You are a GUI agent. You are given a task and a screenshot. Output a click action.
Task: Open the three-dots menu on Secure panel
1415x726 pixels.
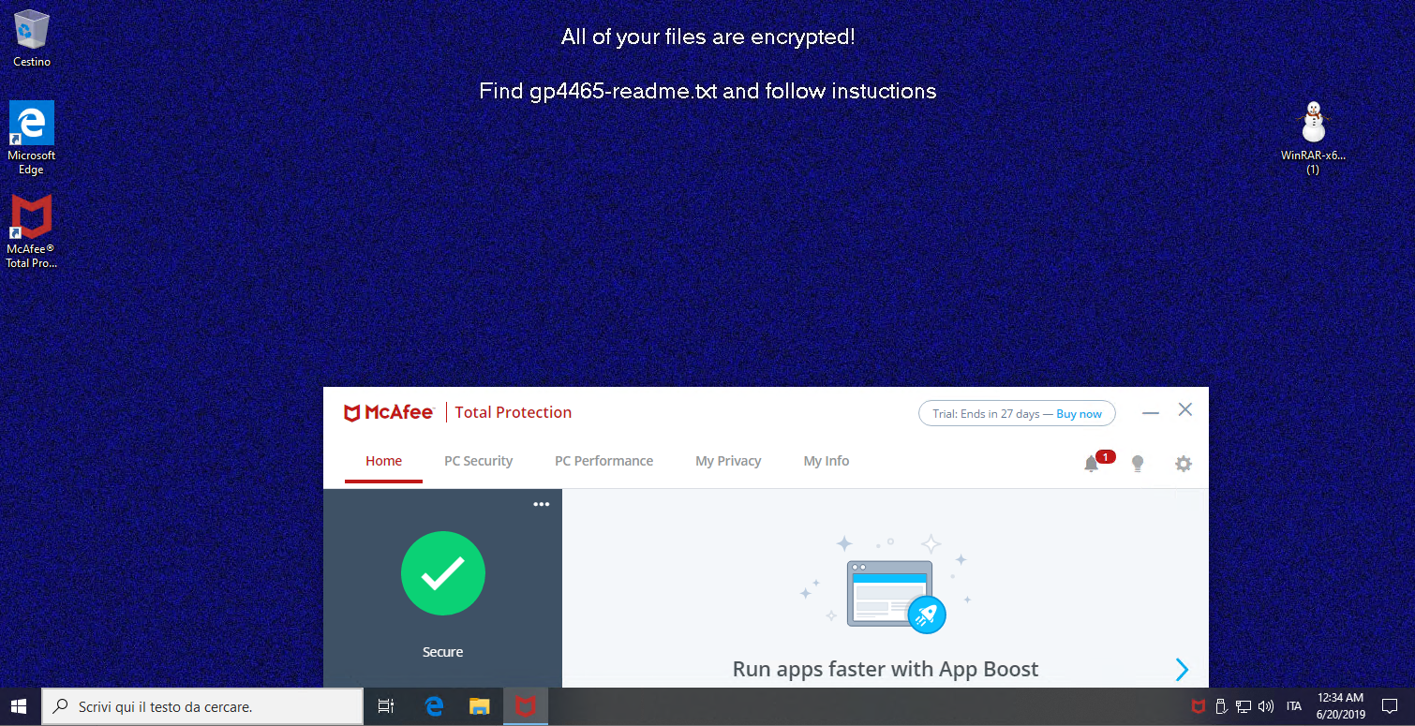pyautogui.click(x=542, y=504)
